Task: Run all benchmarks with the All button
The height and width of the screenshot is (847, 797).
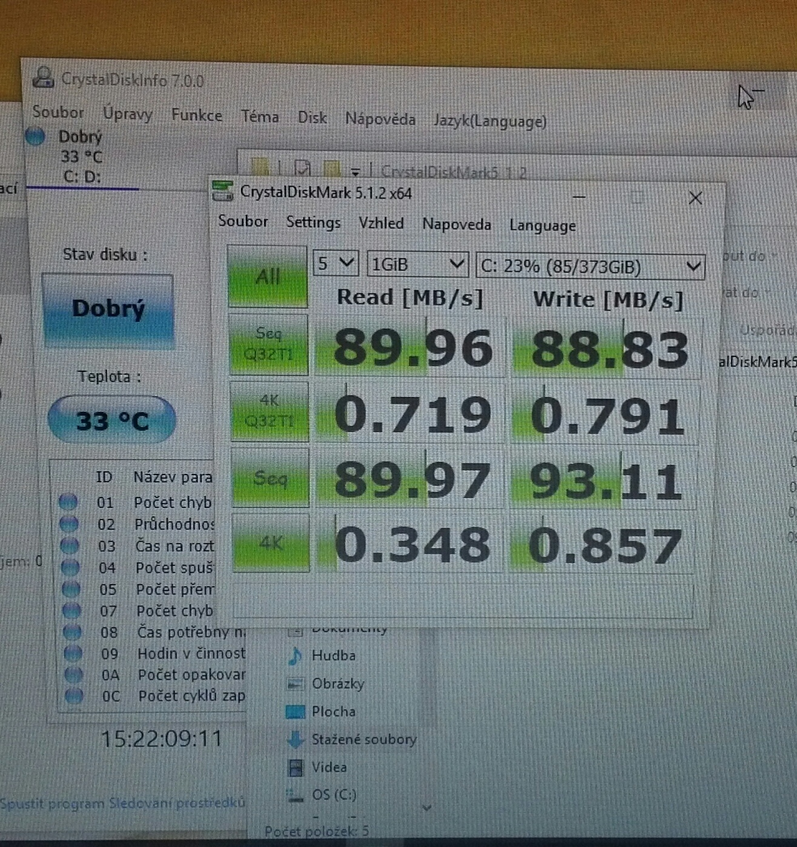Action: pos(268,277)
